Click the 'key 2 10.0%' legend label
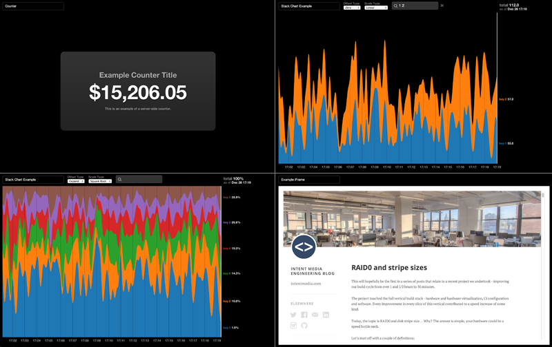Screen dimensions: 552x347 click(232, 301)
